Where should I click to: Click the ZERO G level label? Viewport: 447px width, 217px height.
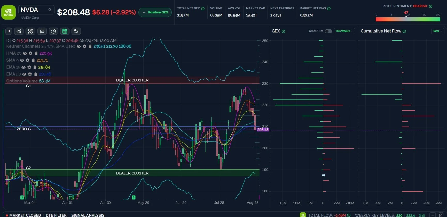[24, 129]
